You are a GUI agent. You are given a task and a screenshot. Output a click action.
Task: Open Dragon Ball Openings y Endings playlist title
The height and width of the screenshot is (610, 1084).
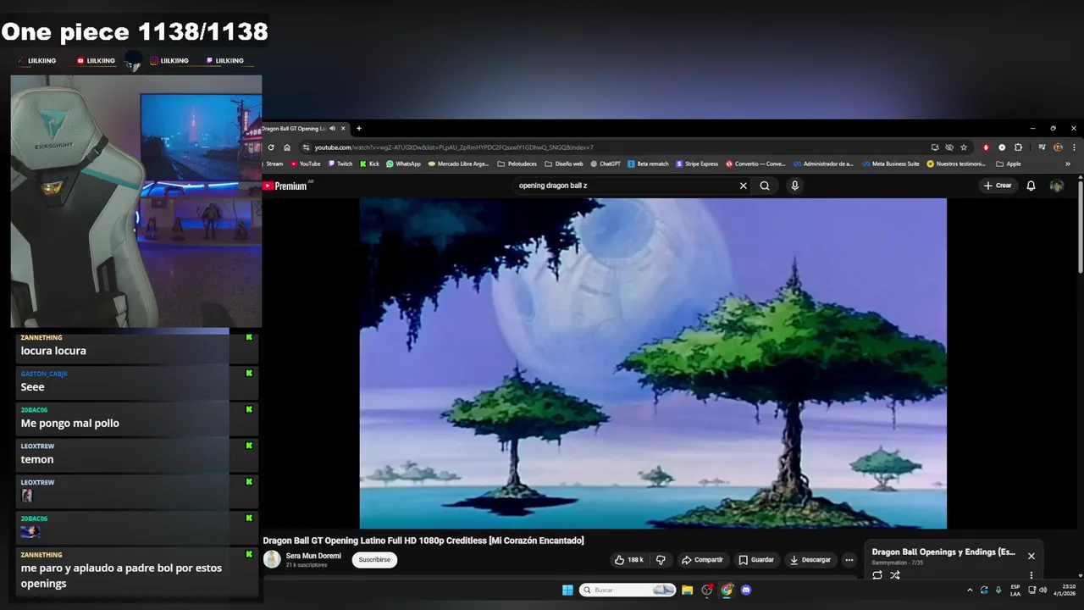(943, 552)
